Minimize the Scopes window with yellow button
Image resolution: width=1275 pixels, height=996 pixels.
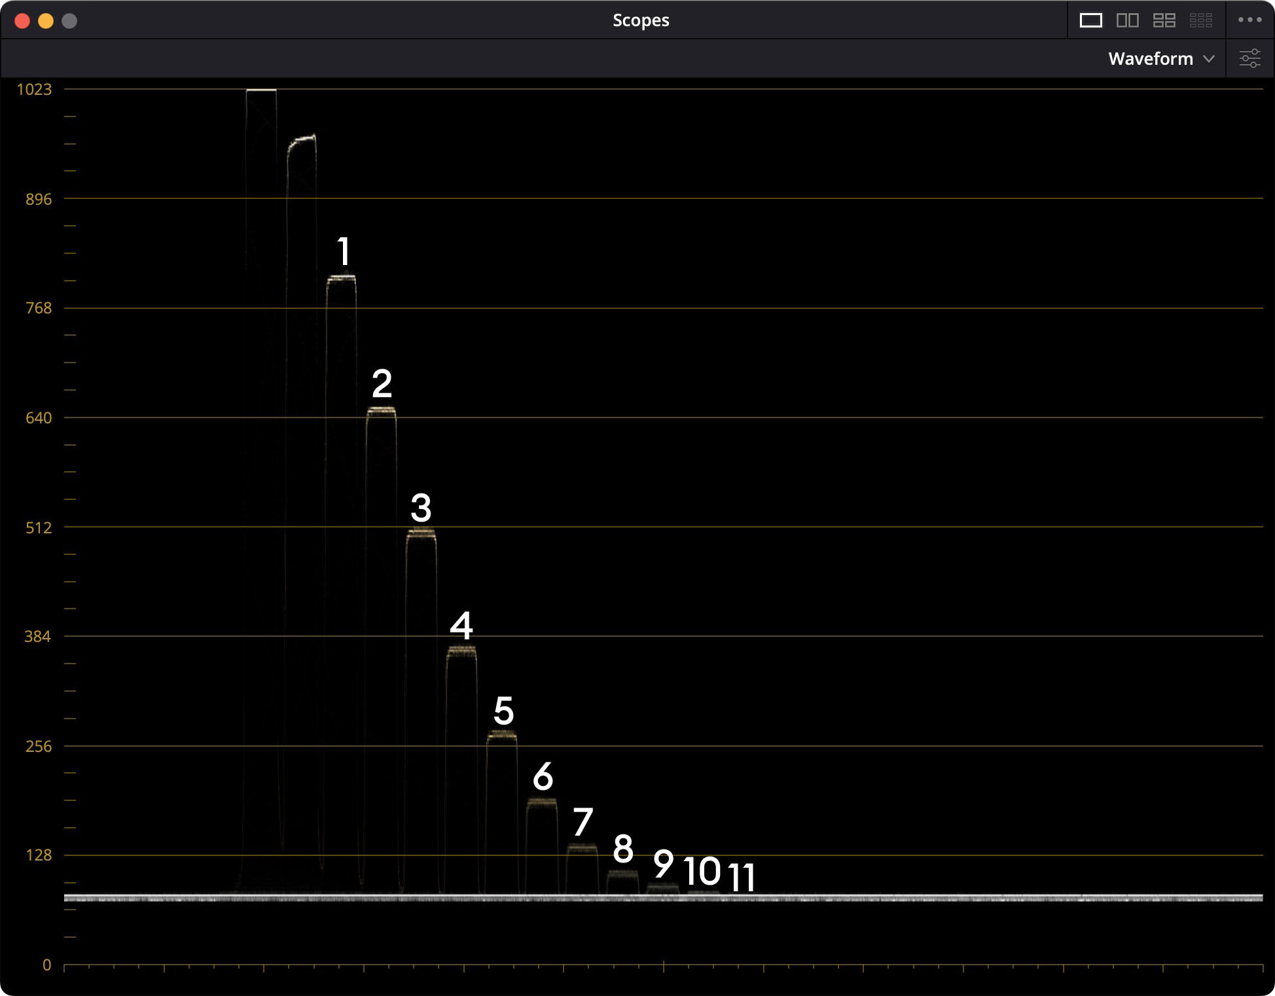[x=46, y=21]
